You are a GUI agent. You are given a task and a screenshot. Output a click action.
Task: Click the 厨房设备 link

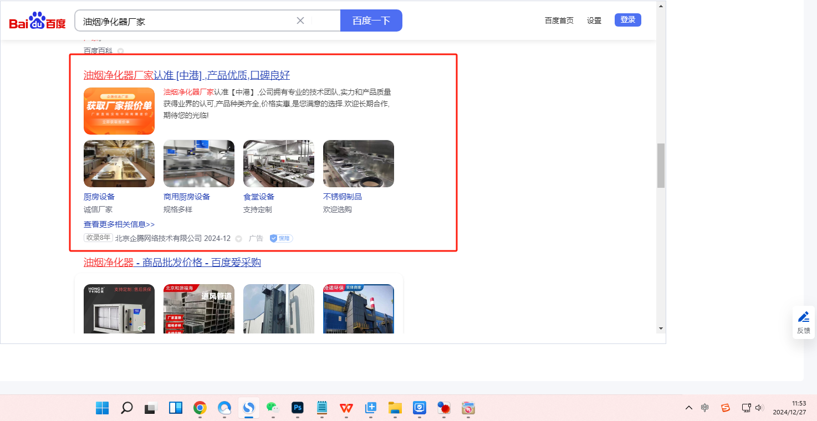point(99,197)
